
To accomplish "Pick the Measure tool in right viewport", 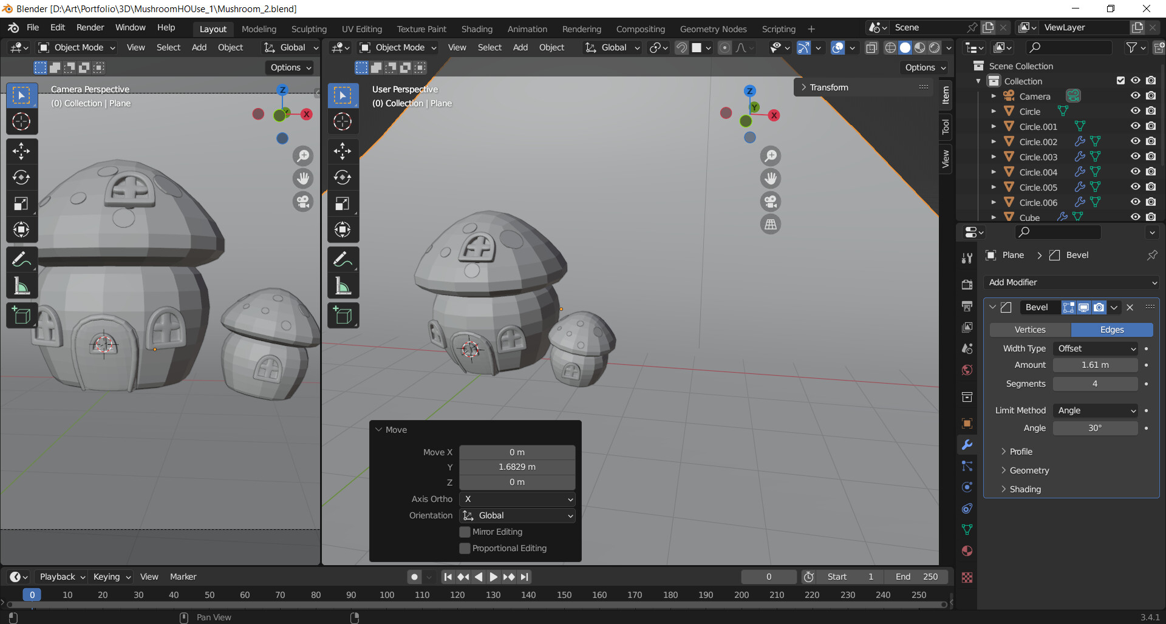I will 343,286.
